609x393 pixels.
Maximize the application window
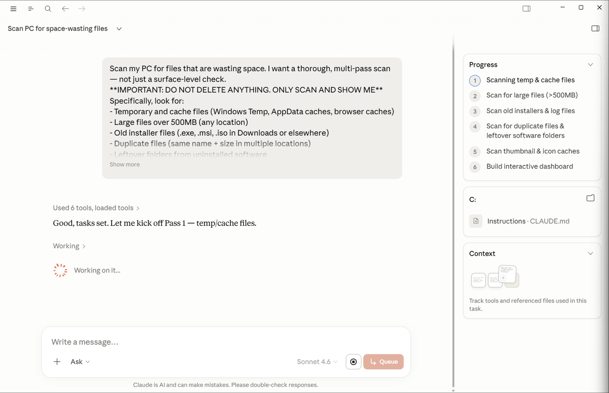pyautogui.click(x=581, y=7)
